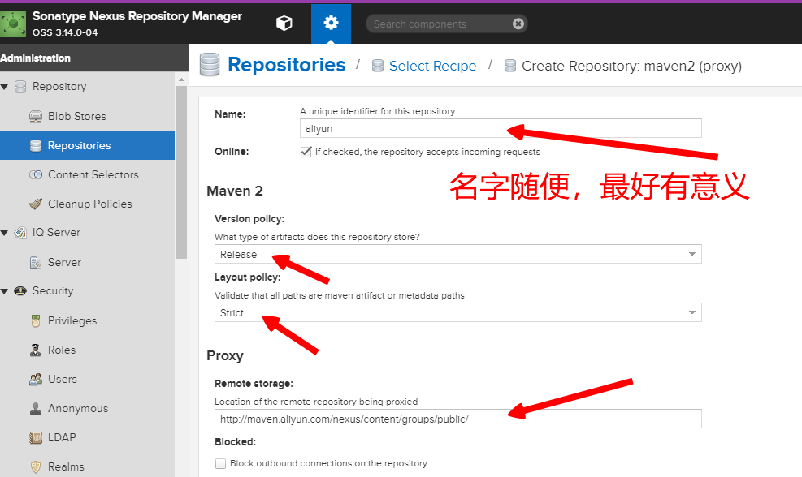Click the LDAP book icon
This screenshot has width=802, height=477.
35,438
